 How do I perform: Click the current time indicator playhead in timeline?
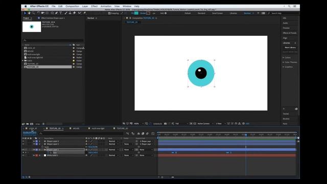[246, 135]
